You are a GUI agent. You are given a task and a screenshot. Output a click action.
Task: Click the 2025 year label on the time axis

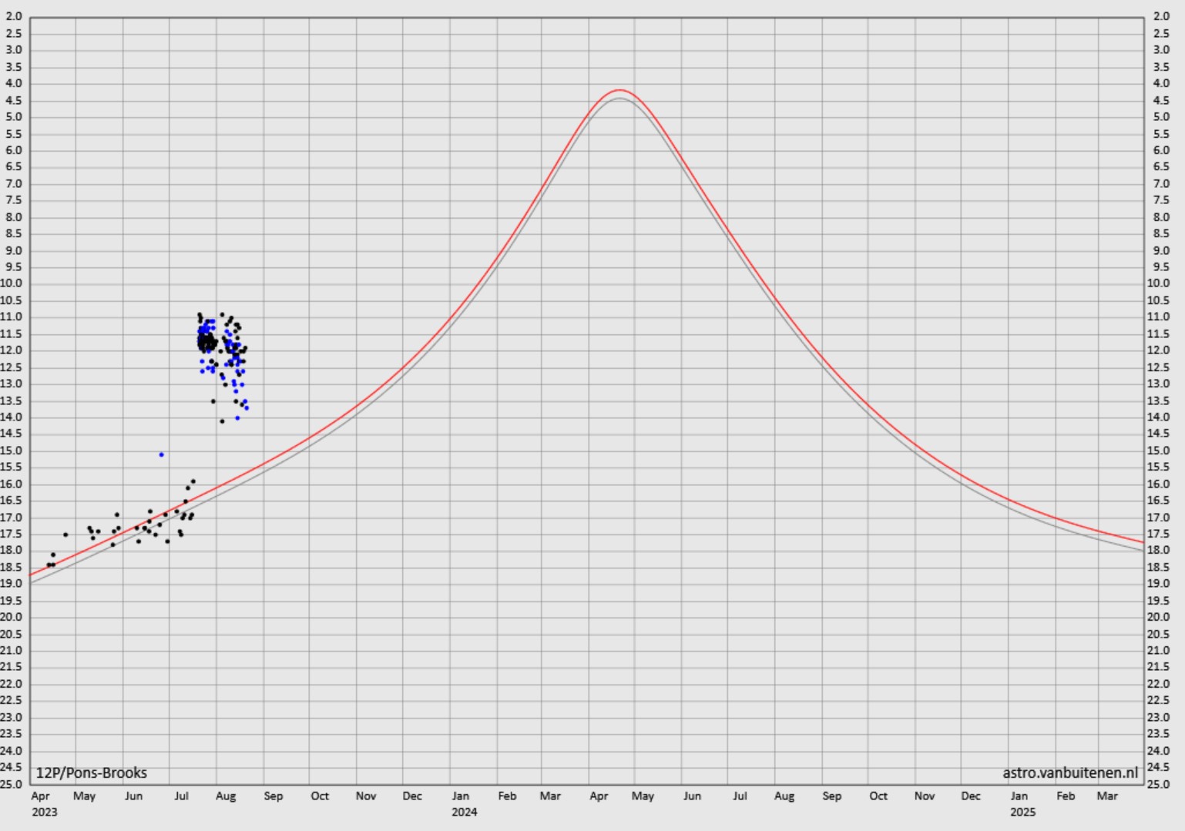[1022, 812]
